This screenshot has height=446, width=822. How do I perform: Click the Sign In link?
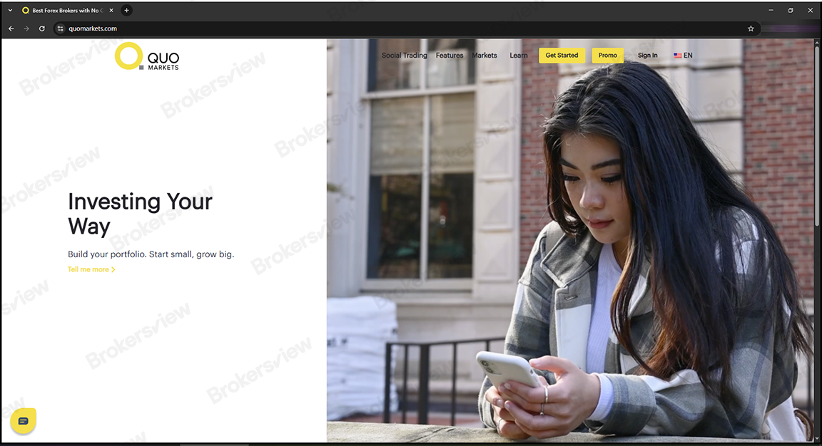648,56
